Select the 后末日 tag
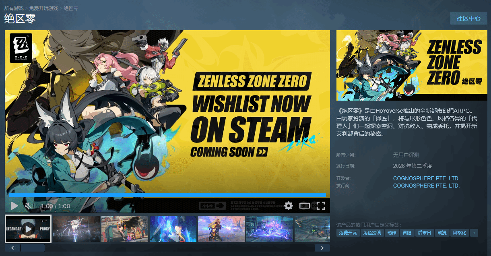491x256 pixels. point(425,233)
